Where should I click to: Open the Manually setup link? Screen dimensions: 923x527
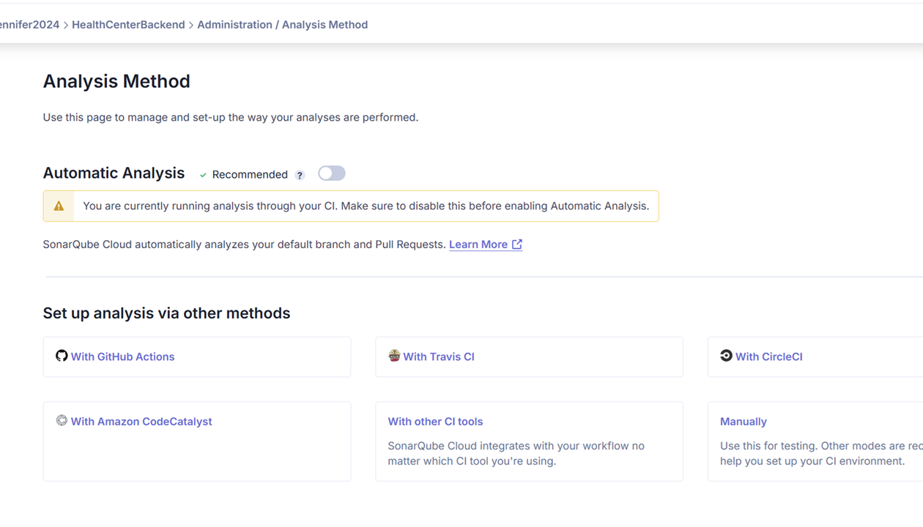(744, 422)
